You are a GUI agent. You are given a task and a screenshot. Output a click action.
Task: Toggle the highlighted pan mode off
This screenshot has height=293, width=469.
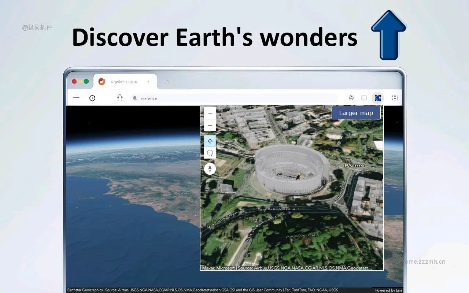pos(210,141)
